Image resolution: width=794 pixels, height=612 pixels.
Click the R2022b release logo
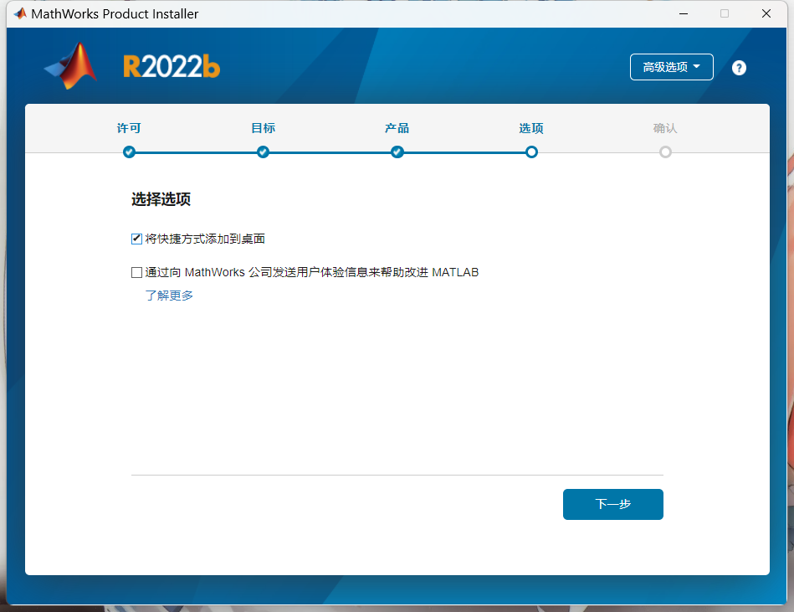click(x=172, y=67)
